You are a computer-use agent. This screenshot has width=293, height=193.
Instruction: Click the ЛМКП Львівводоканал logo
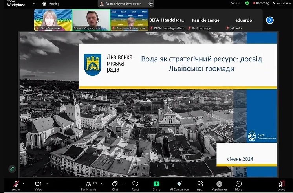point(262,136)
